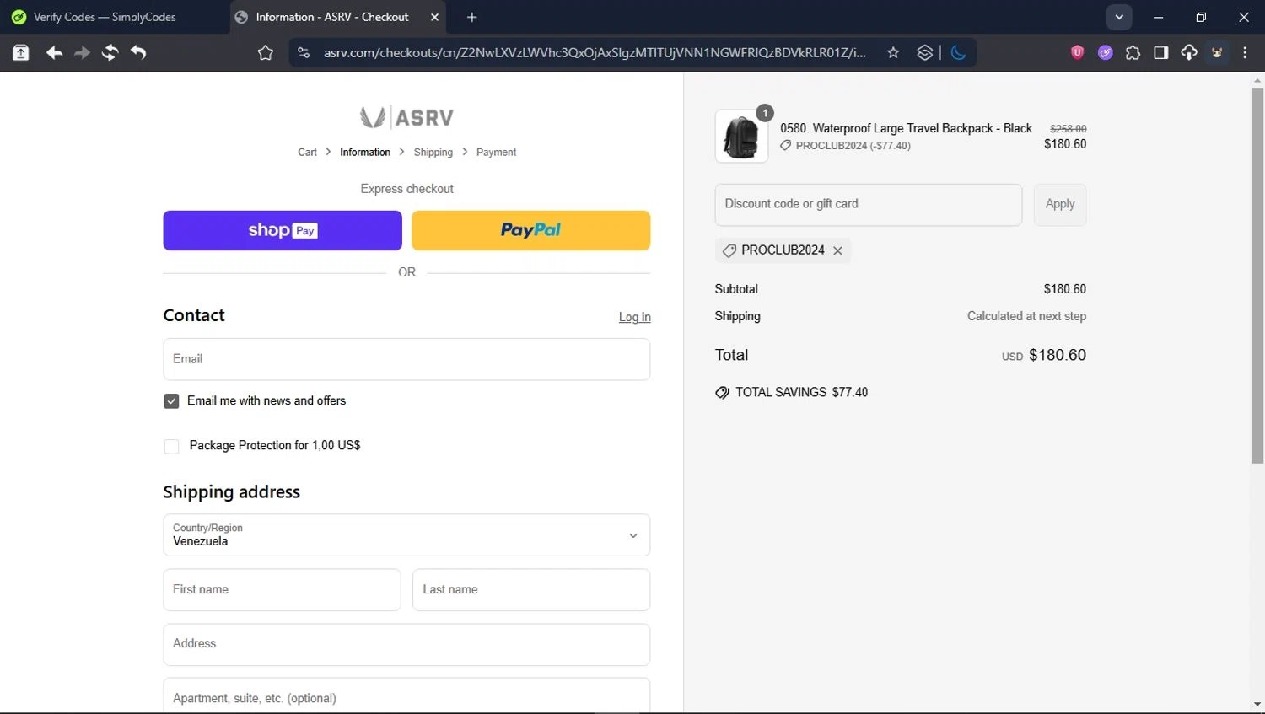This screenshot has width=1265, height=714.
Task: Toggle the dark mode moon icon
Action: (x=958, y=53)
